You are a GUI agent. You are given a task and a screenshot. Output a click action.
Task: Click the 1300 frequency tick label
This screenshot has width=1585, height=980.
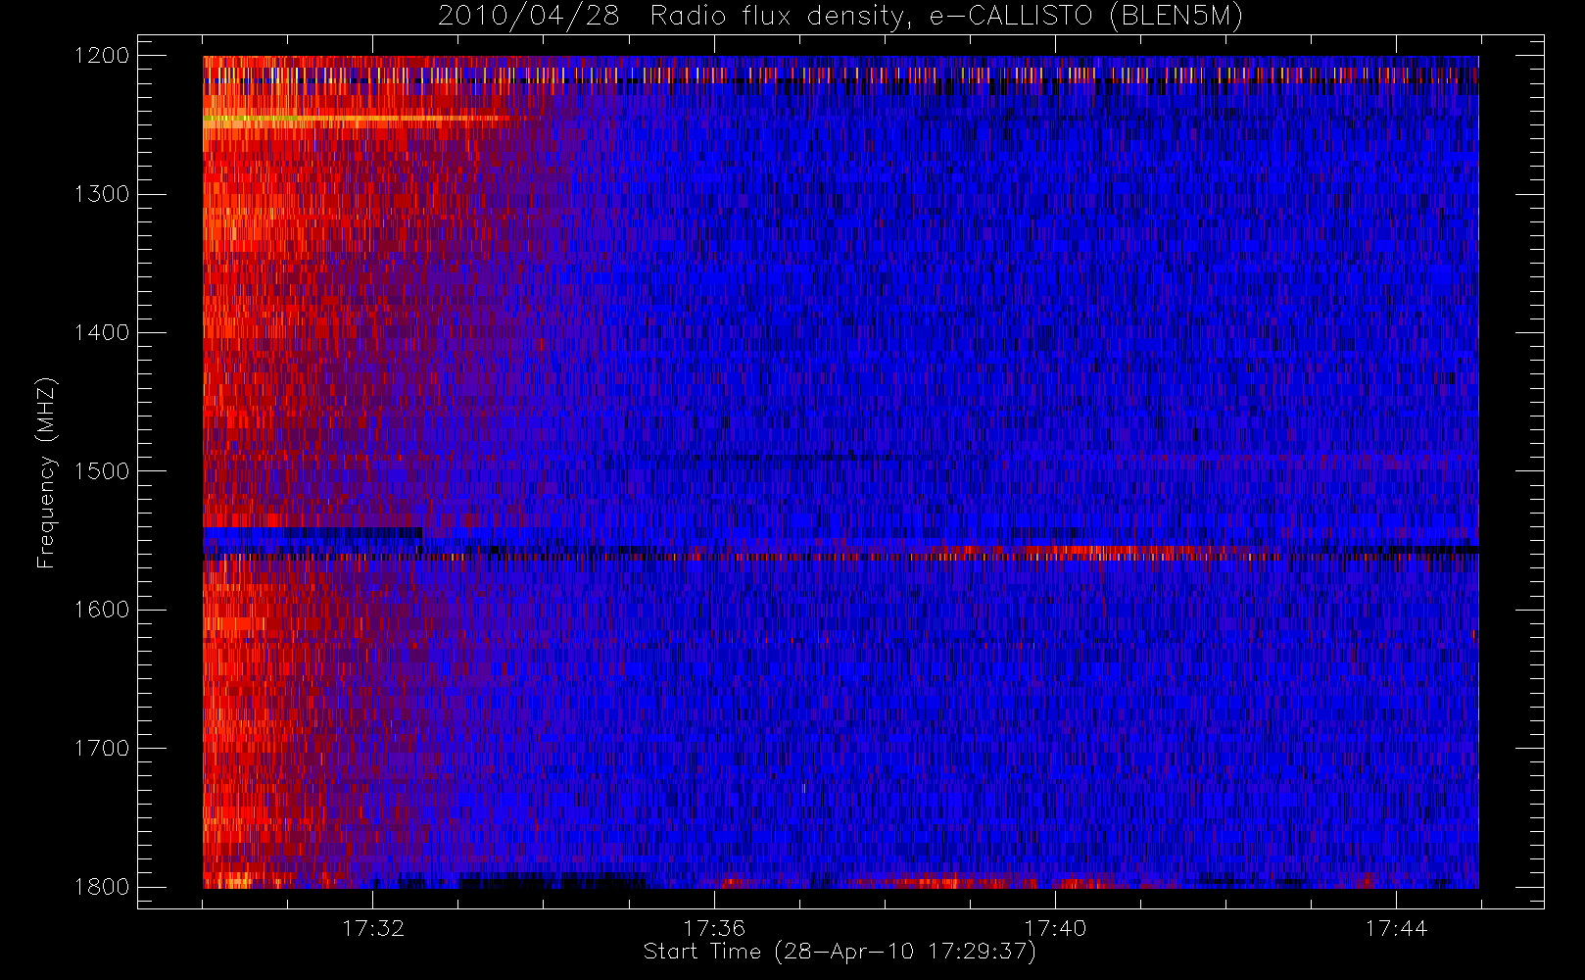click(x=103, y=194)
